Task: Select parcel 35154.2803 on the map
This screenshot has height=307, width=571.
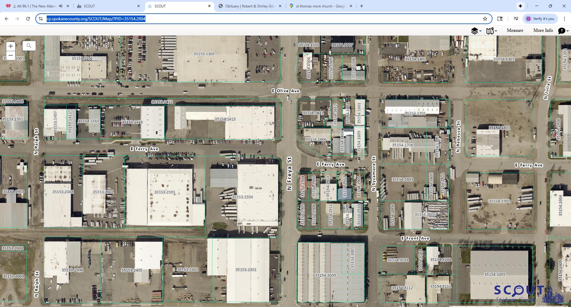Action: [x=403, y=179]
